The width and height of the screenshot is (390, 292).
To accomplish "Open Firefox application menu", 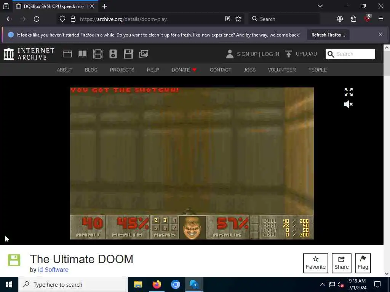I will tap(381, 19).
